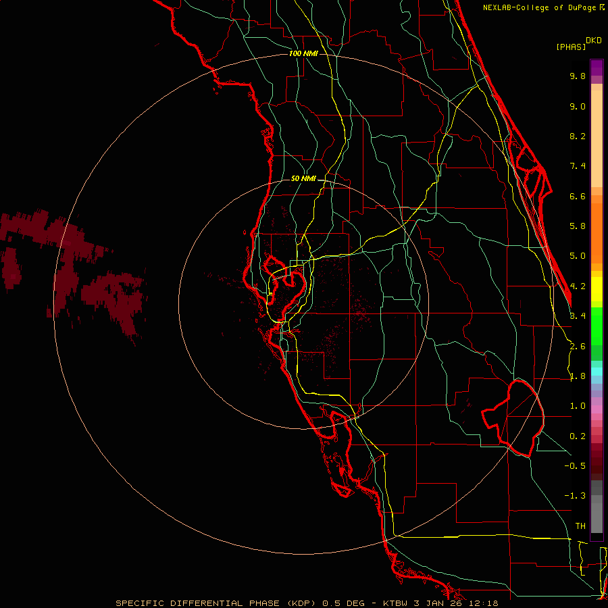Click the 9.0 scale value
Viewport: 608px width, 608px height.
click(578, 106)
